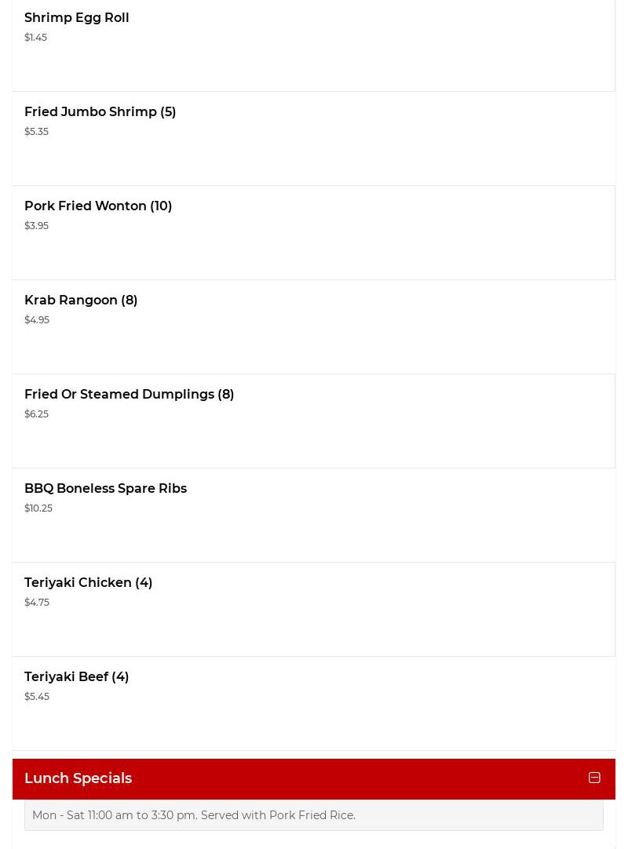The width and height of the screenshot is (628, 849).
Task: Click the $5.35 price label
Action: tap(36, 131)
